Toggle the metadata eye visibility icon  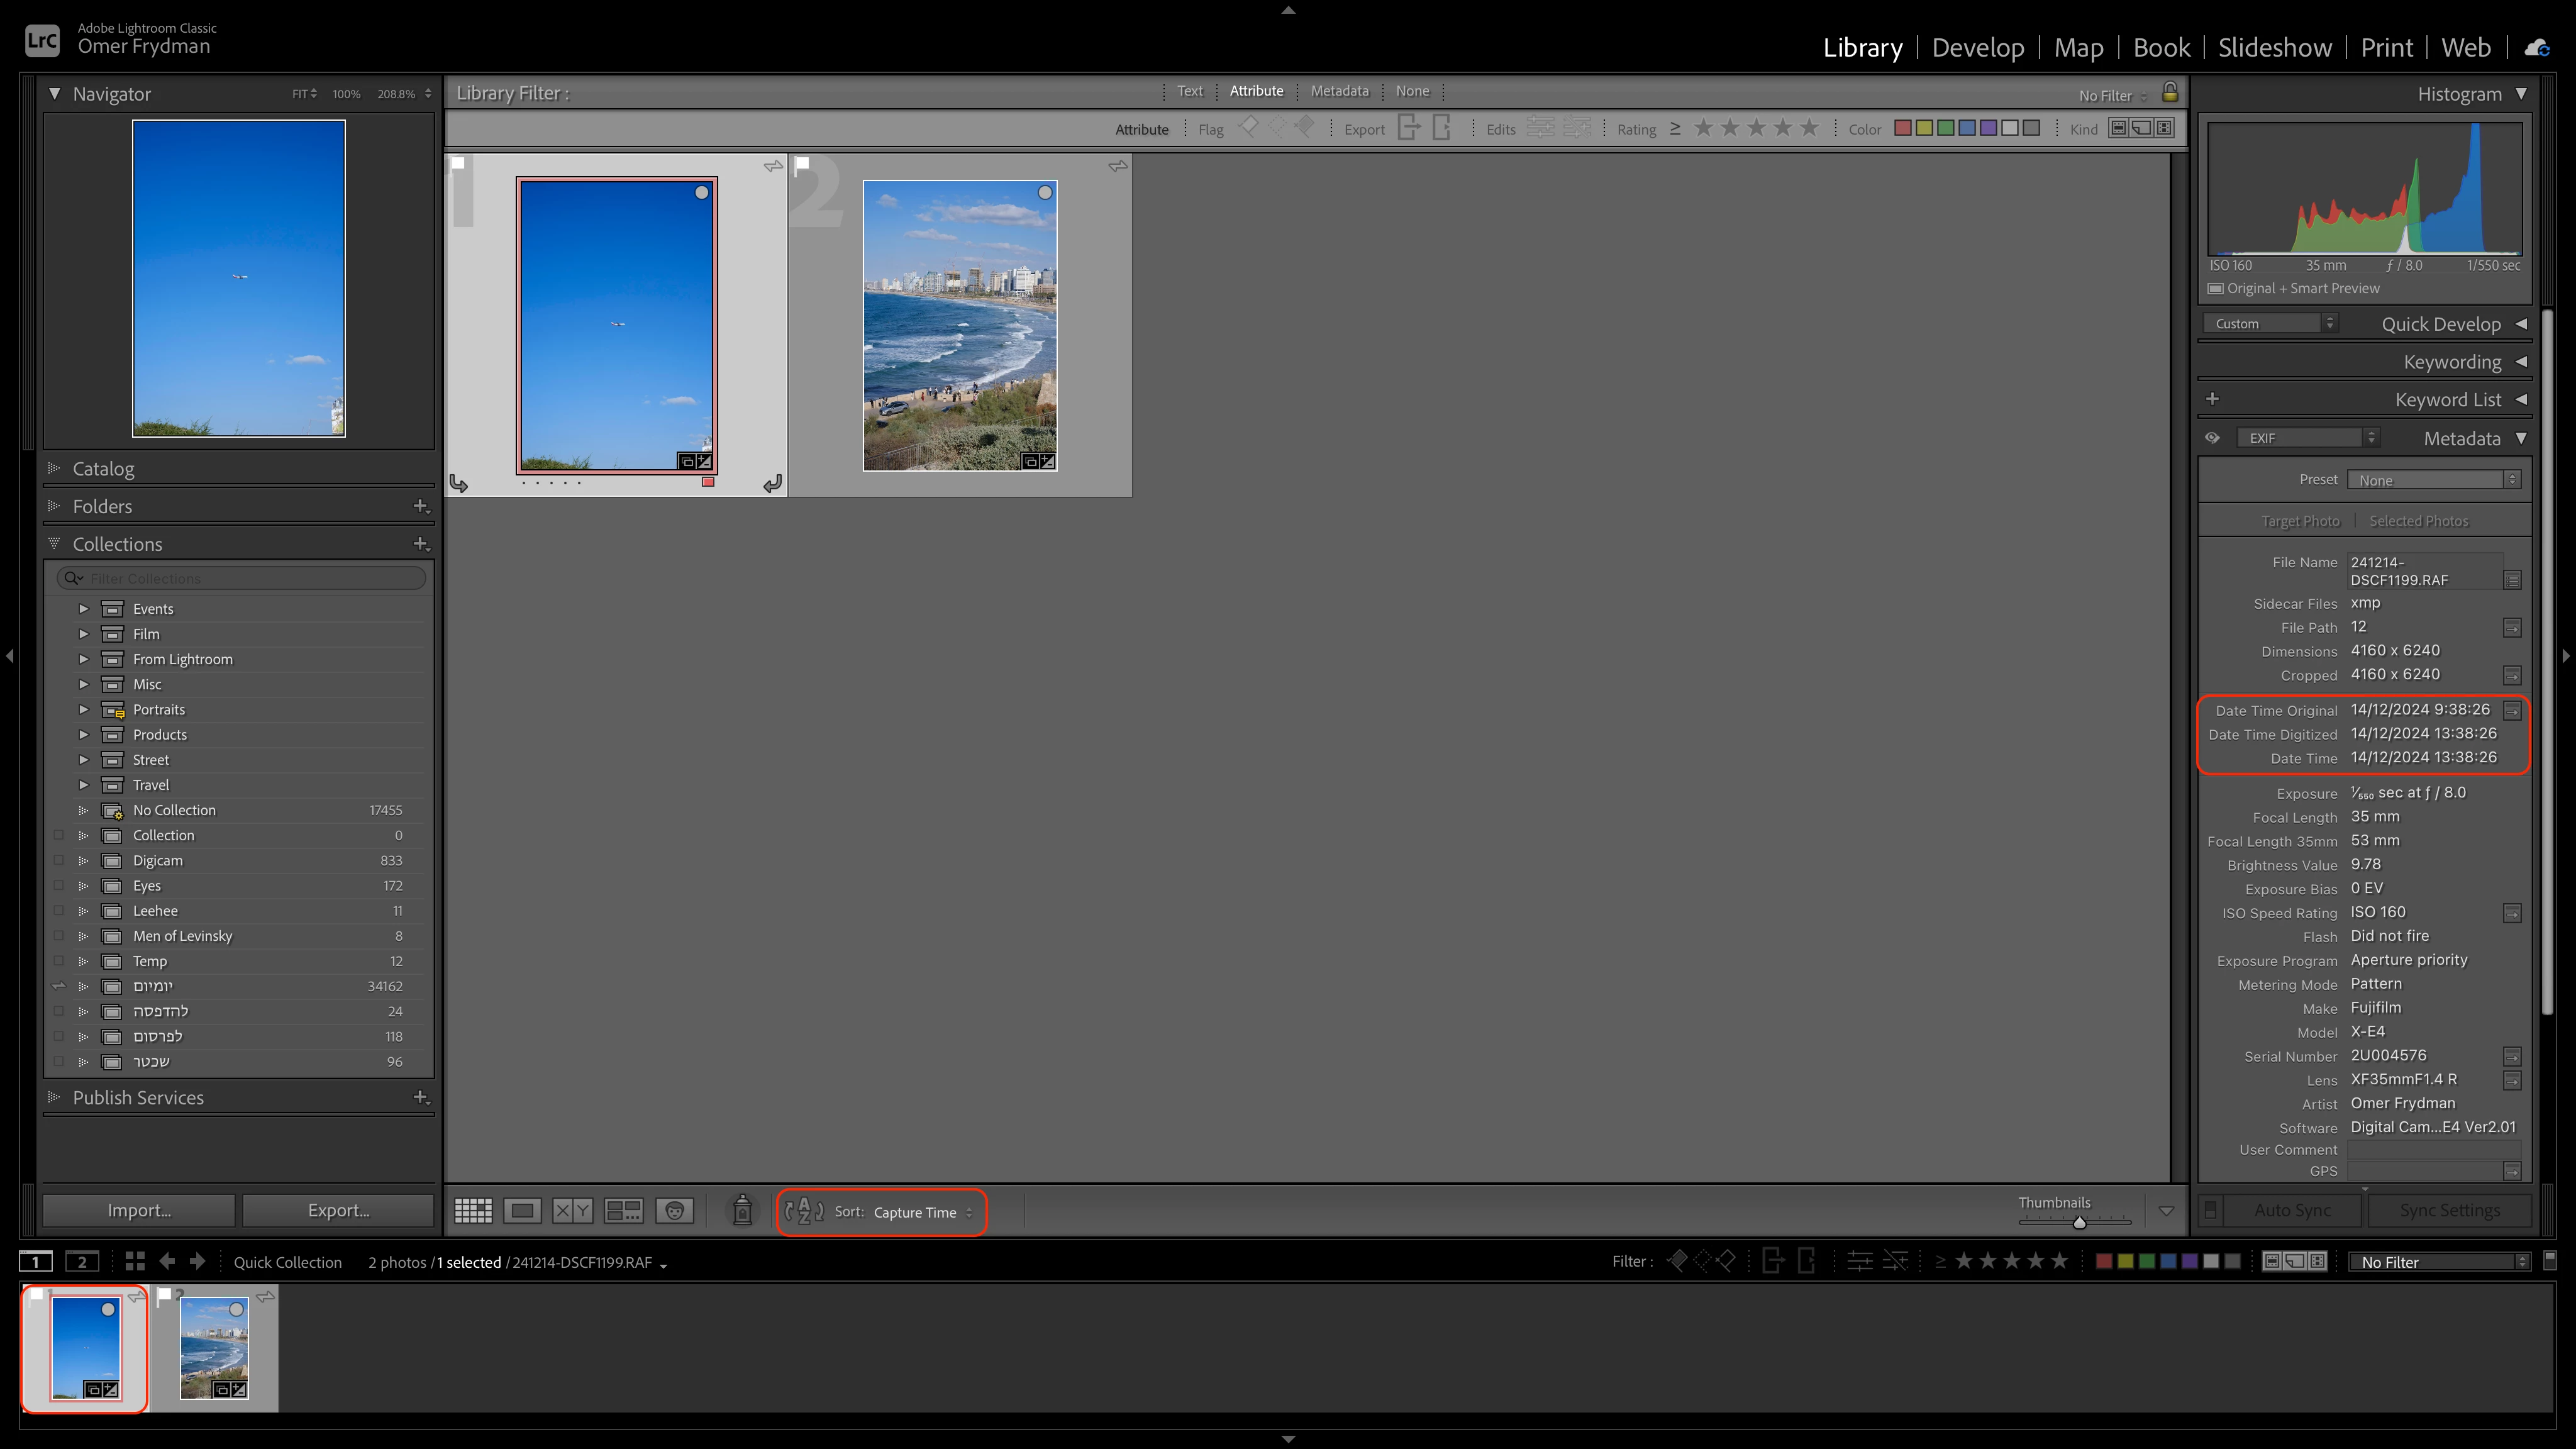2212,438
